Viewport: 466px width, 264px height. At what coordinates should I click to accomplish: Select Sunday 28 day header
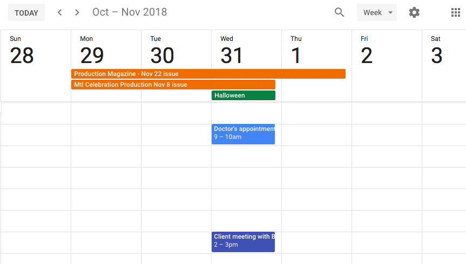(x=22, y=51)
